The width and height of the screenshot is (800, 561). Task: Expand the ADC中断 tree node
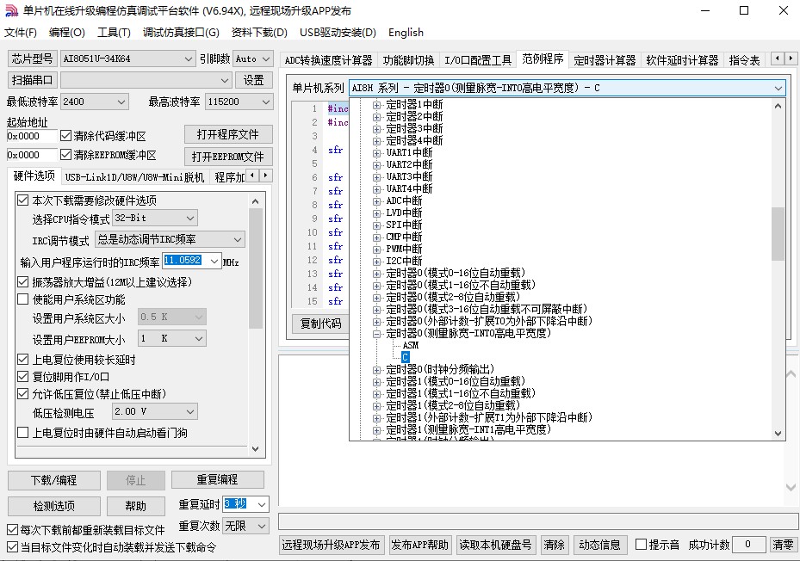(376, 200)
